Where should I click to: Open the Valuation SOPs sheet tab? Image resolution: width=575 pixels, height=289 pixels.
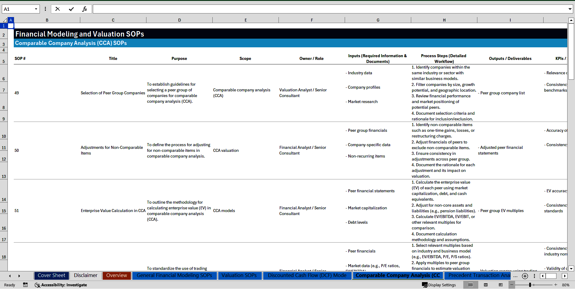click(x=239, y=276)
